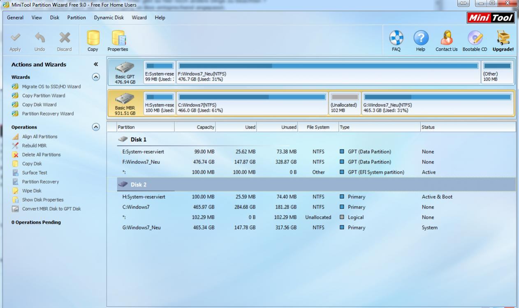Collapse the Operations section chevron
The image size is (519, 308).
(96, 127)
